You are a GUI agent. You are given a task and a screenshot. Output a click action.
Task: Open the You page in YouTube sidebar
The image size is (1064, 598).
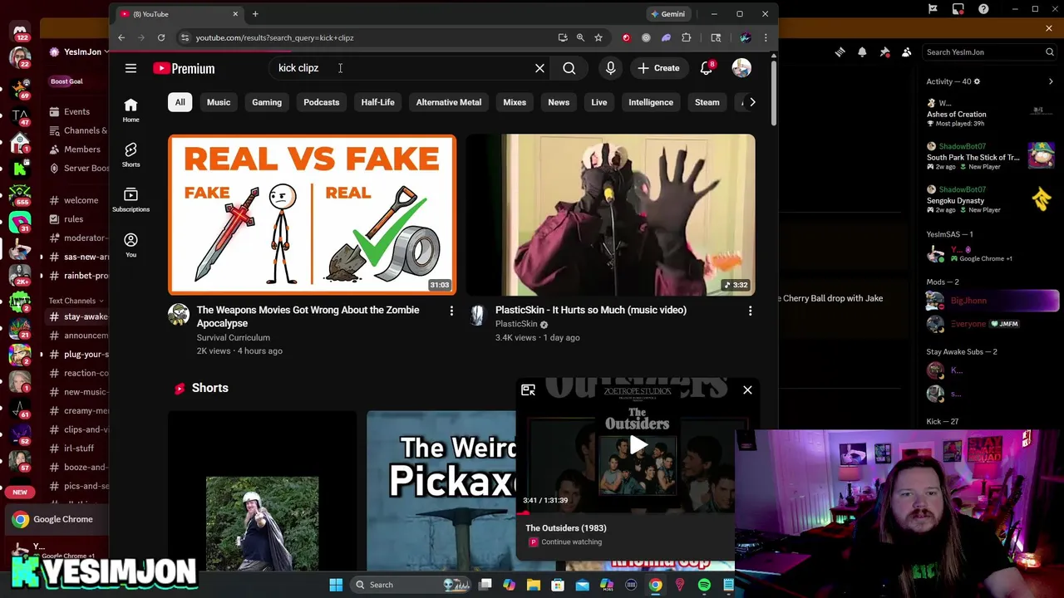click(131, 244)
